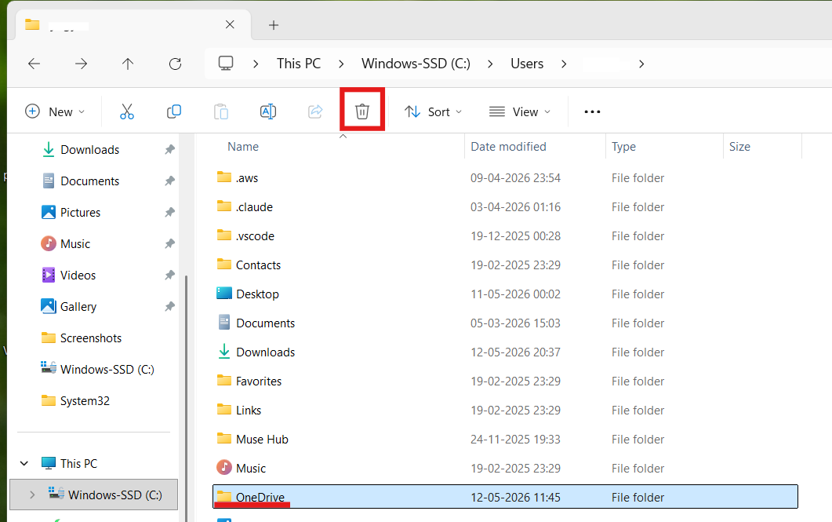Image resolution: width=832 pixels, height=522 pixels.
Task: Open Gallery in the sidebar
Action: (x=78, y=306)
